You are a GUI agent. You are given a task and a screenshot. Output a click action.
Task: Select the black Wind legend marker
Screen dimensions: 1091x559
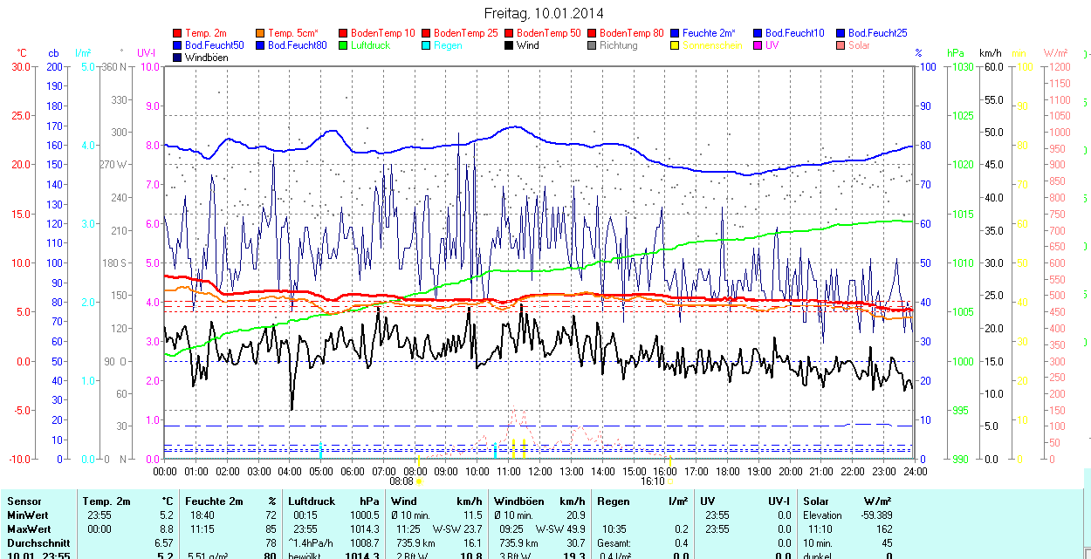pyautogui.click(x=509, y=45)
